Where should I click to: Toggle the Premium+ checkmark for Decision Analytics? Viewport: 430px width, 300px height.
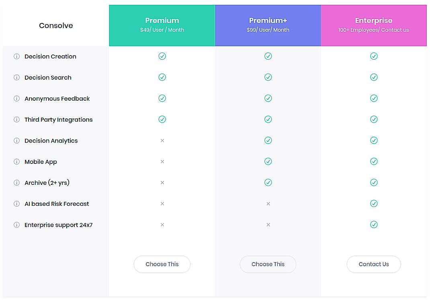(268, 140)
